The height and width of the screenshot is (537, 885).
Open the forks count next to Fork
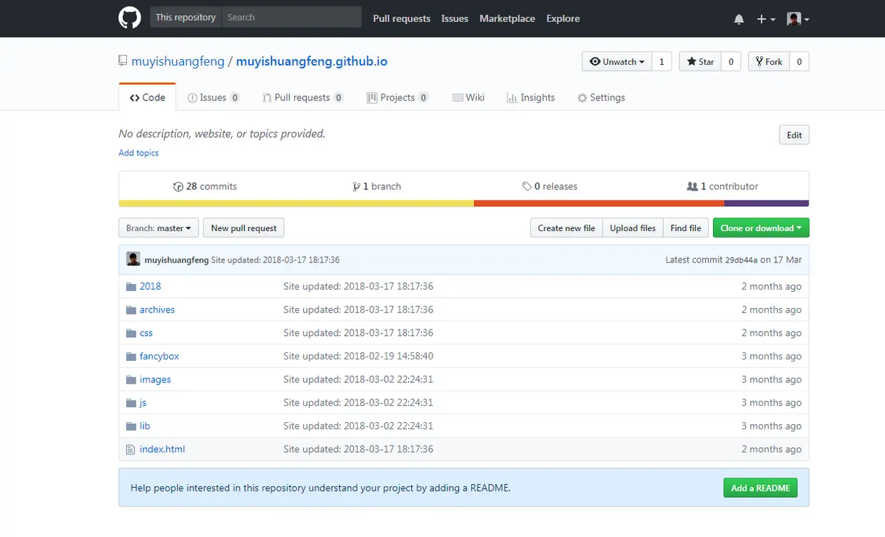click(x=799, y=62)
